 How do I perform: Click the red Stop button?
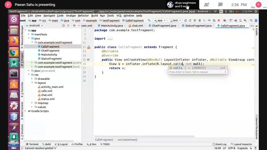coord(219,20)
